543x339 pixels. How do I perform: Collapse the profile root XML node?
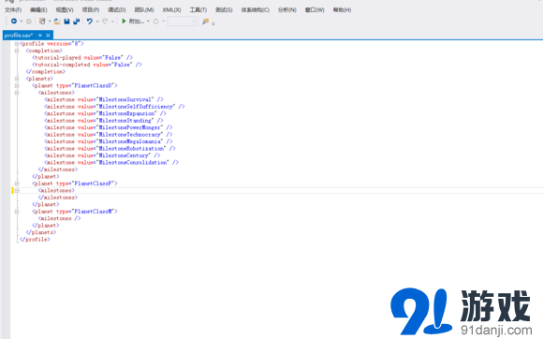coord(17,44)
